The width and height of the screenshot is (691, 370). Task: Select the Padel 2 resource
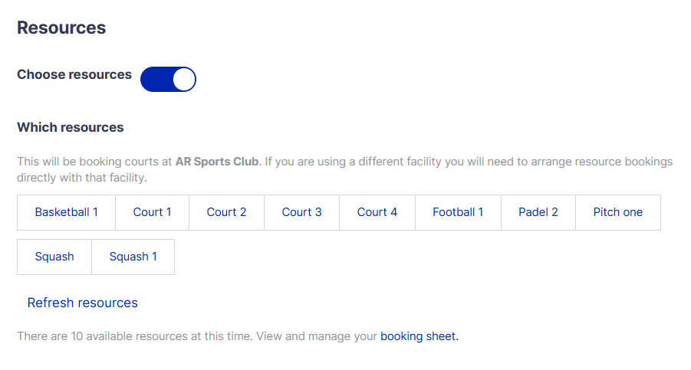pyautogui.click(x=538, y=212)
